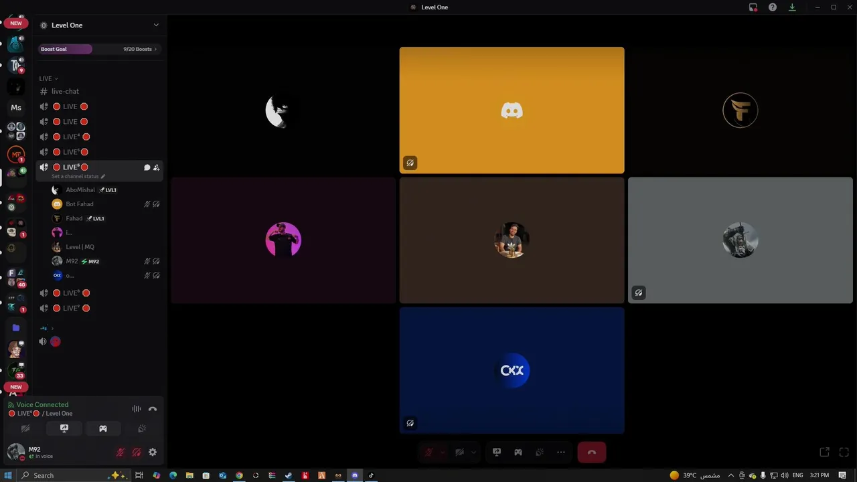Viewport: 857px width, 482px height.
Task: Focus the blue CKX participant tile
Action: coord(512,370)
